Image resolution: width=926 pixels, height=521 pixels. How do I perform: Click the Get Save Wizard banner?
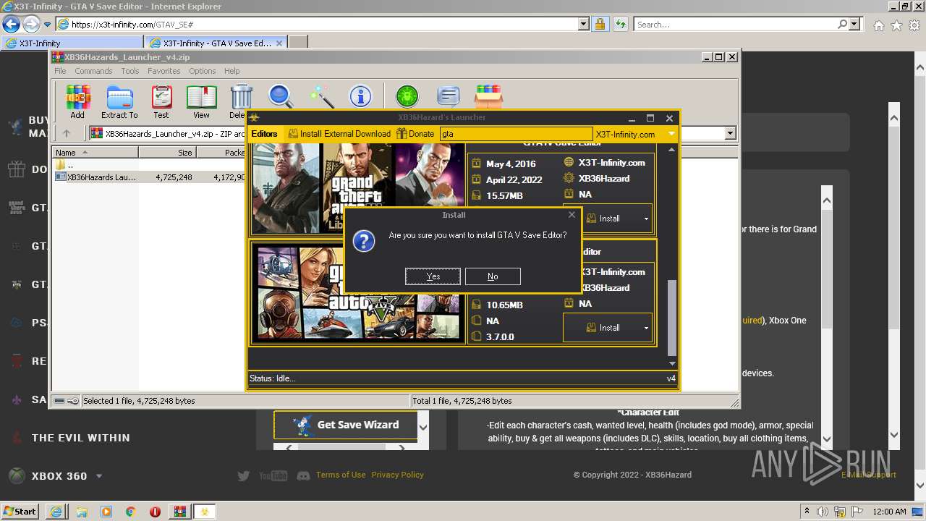[346, 425]
